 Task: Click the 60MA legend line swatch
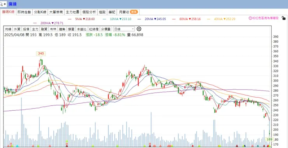click(174, 19)
